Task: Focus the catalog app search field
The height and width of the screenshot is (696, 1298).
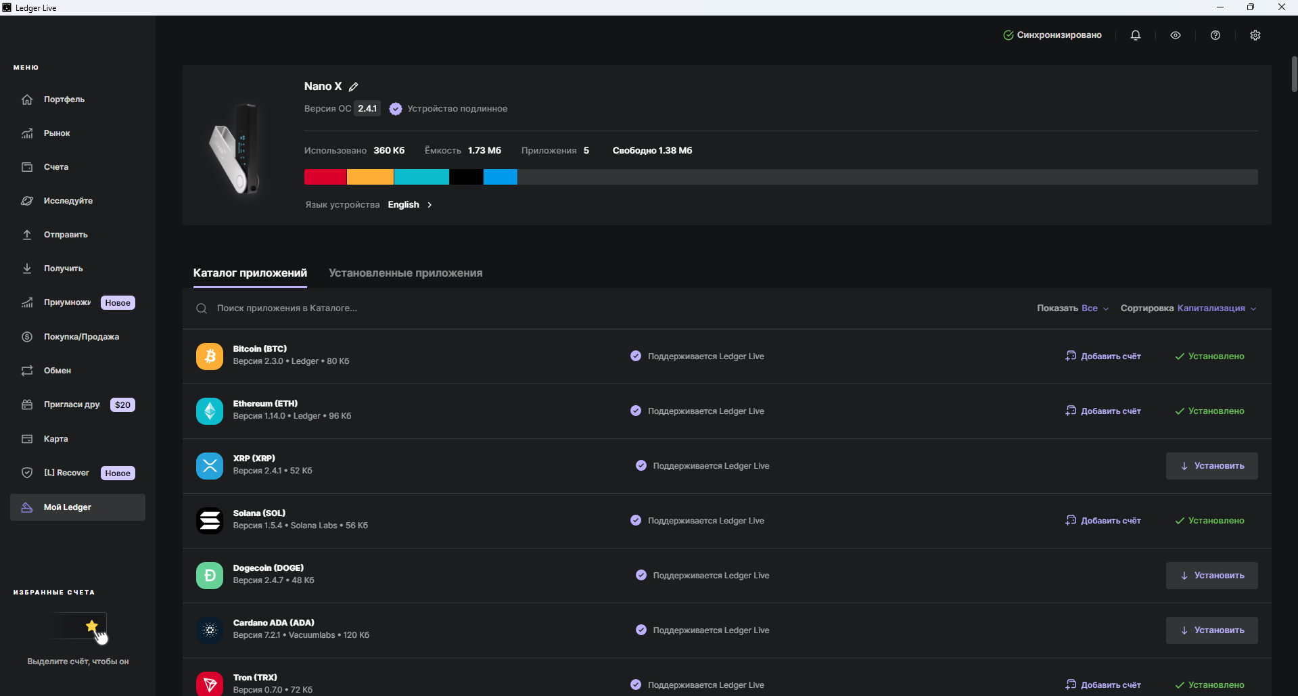Action: 609,308
